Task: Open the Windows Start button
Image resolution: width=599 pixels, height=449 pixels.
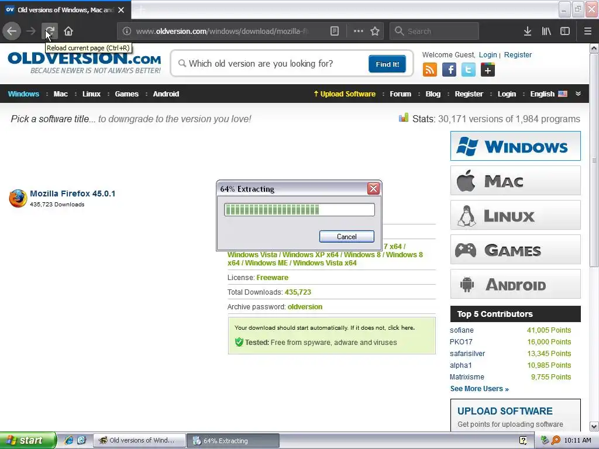Action: (x=27, y=440)
